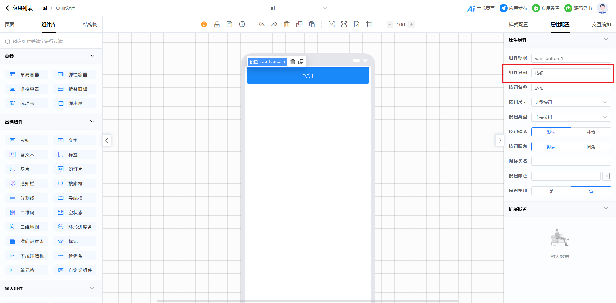The width and height of the screenshot is (616, 303).
Task: Open the 按钮类型 dropdown
Action: click(x=571, y=117)
